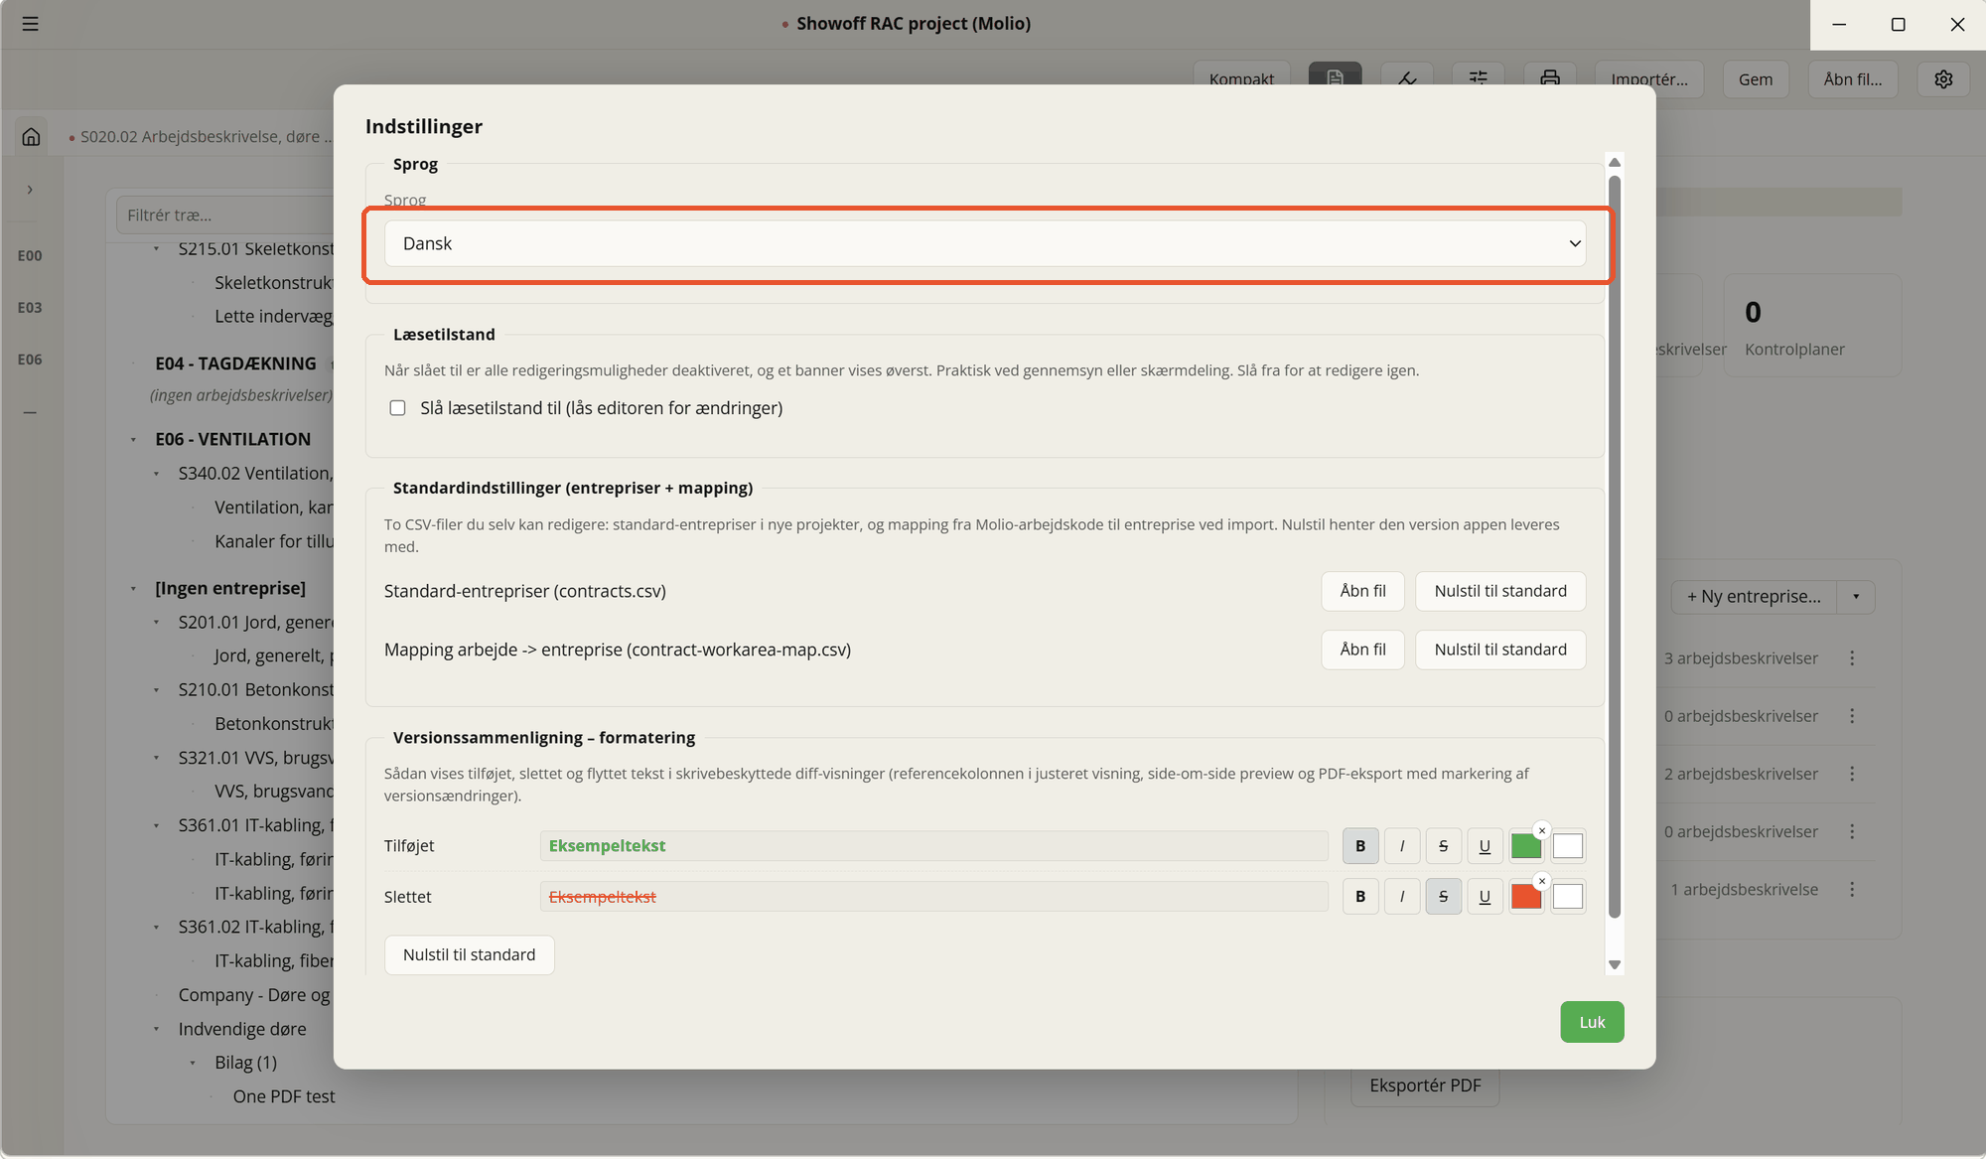Image resolution: width=1986 pixels, height=1159 pixels.
Task: Toggle bold for Tilføjet text
Action: point(1360,846)
